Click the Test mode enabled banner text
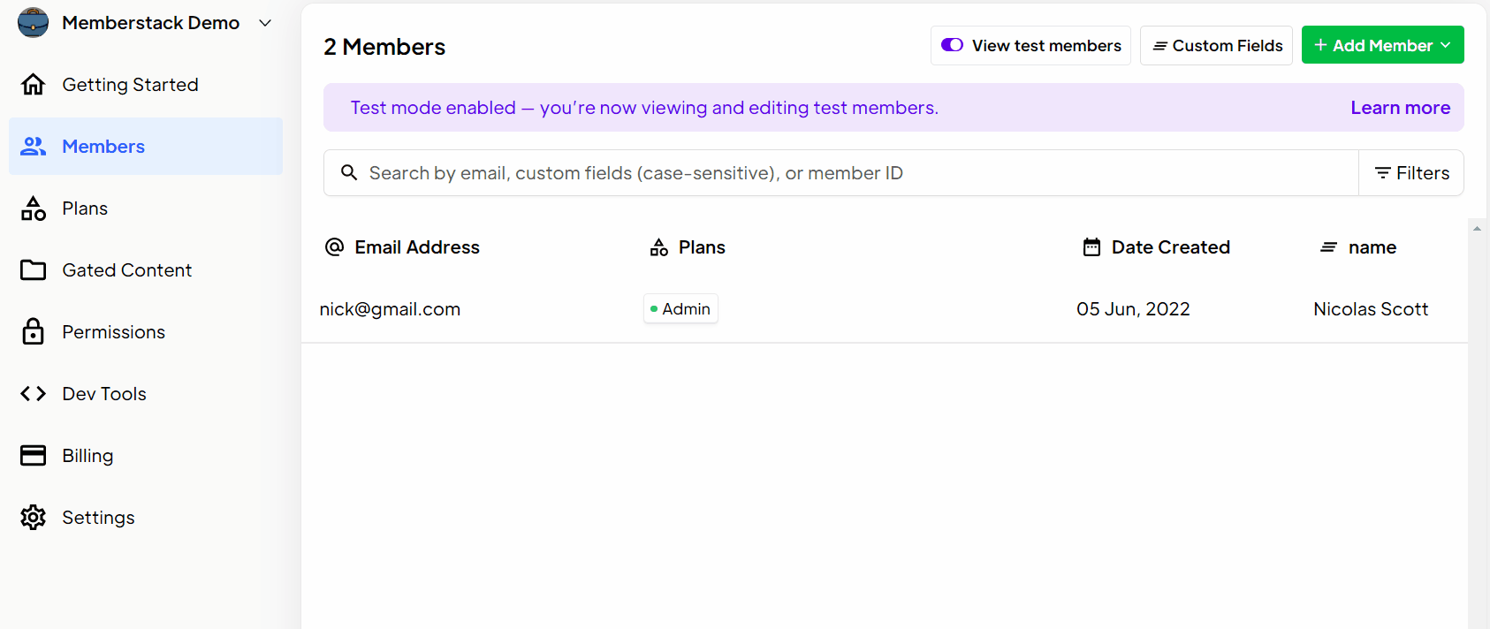This screenshot has height=629, width=1490. [x=644, y=108]
